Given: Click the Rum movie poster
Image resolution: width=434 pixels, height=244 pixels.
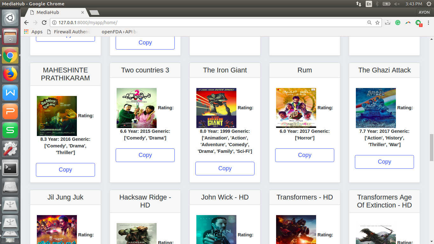Looking at the screenshot, I should [296, 108].
